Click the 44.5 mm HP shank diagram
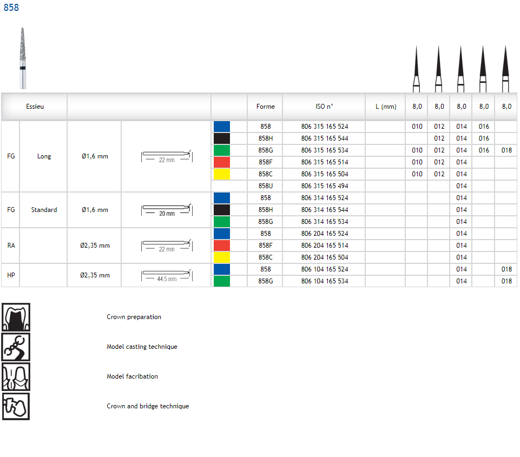The image size is (520, 457). pyautogui.click(x=167, y=275)
